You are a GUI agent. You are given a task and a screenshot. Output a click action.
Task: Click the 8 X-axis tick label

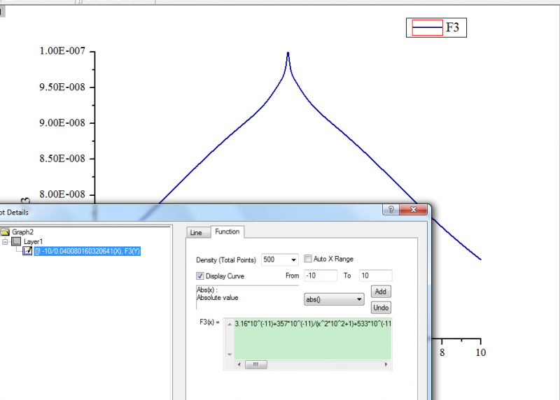pos(442,352)
